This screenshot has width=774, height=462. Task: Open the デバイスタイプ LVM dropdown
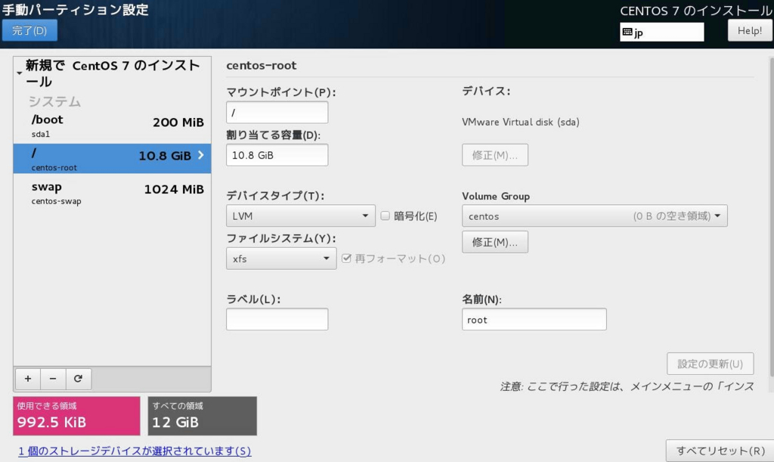(x=301, y=215)
